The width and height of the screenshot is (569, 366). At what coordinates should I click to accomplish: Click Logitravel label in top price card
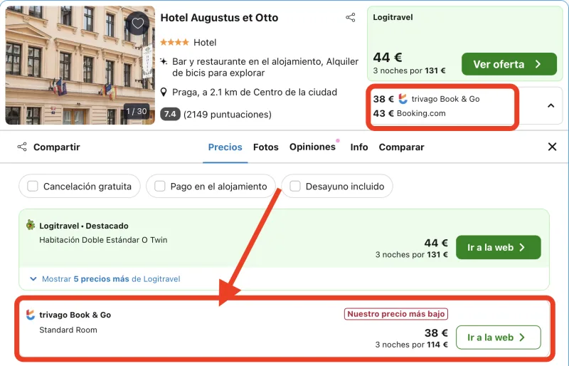coord(393,17)
